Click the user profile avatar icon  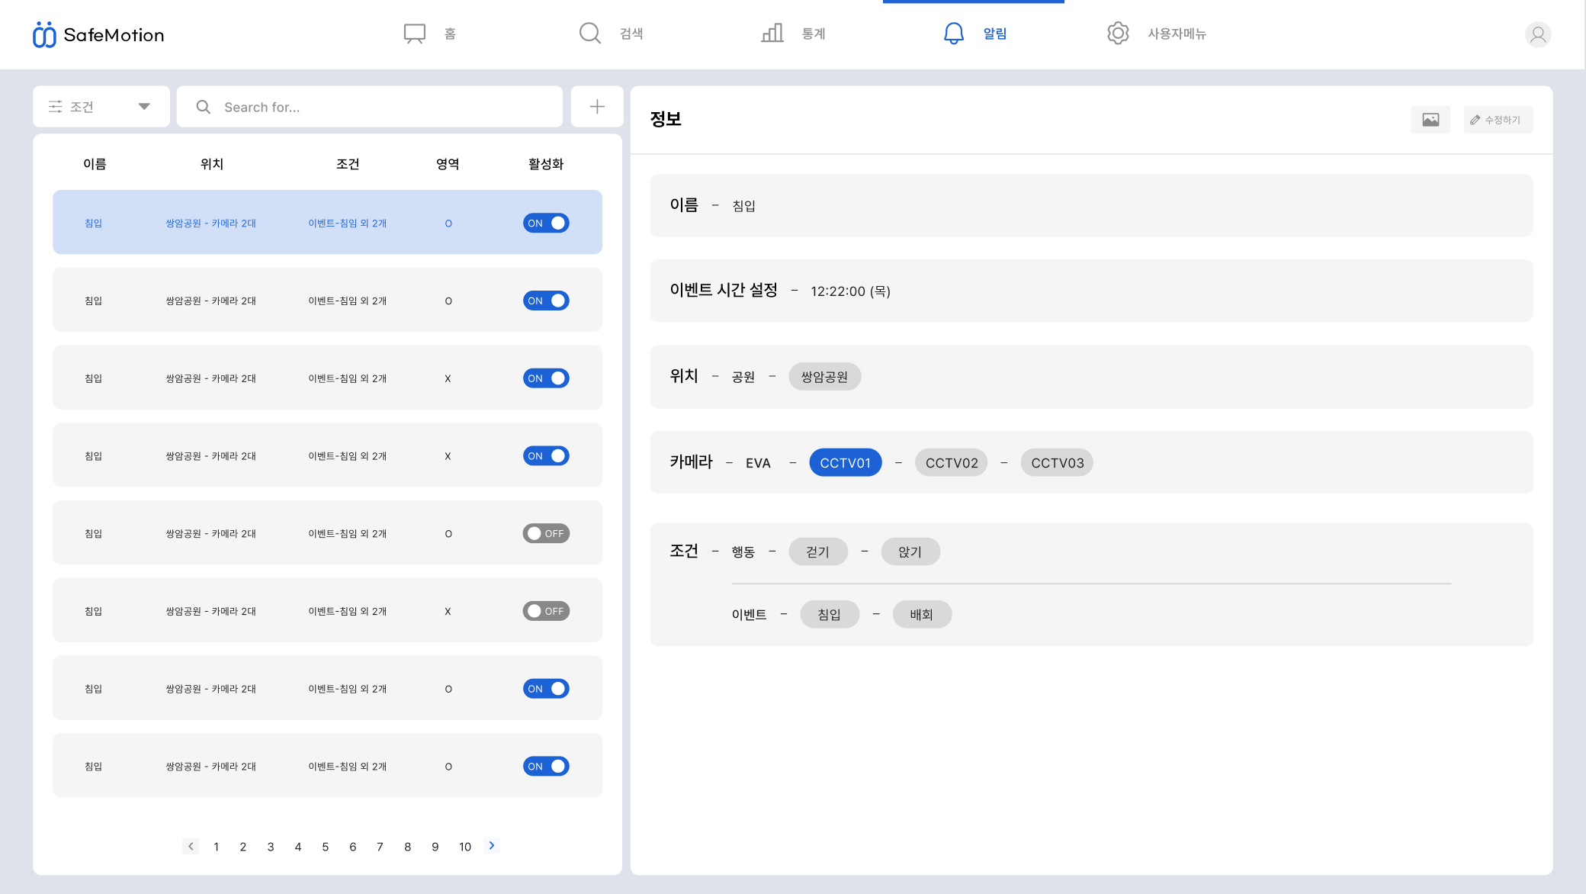[x=1538, y=34]
